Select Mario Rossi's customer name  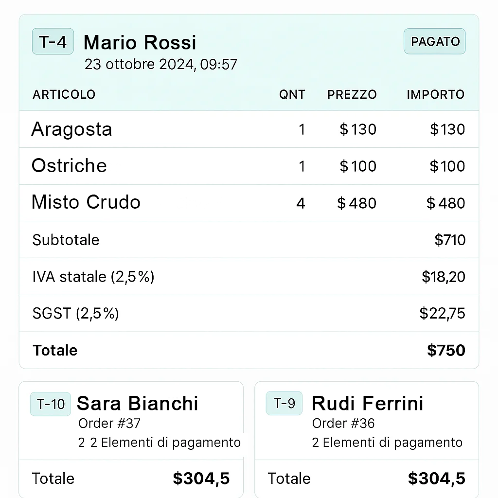pos(140,42)
